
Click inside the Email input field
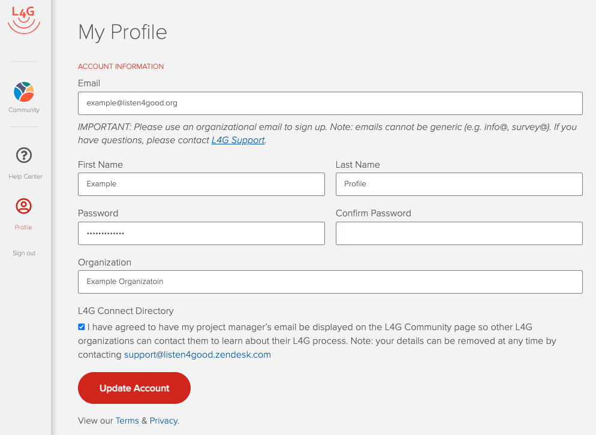[x=330, y=103]
